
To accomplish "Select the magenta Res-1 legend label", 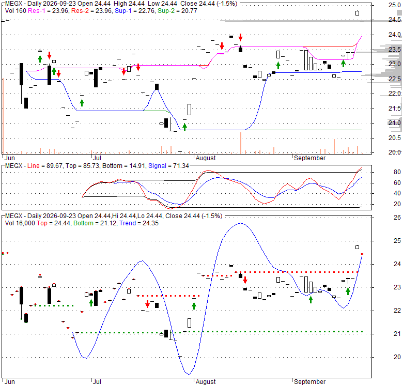I will (x=36, y=11).
